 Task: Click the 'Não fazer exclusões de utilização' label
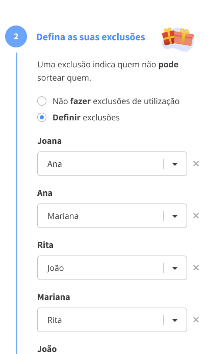click(x=116, y=101)
